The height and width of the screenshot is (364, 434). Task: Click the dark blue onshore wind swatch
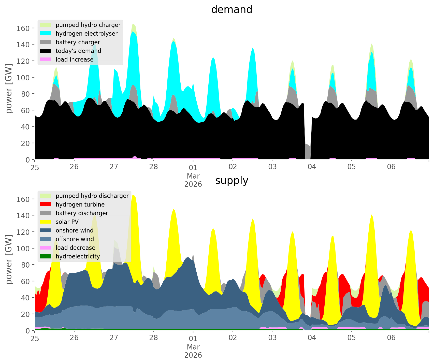click(46, 230)
